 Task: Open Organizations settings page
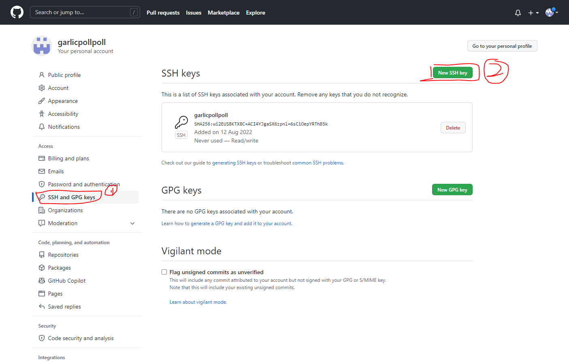tap(65, 210)
